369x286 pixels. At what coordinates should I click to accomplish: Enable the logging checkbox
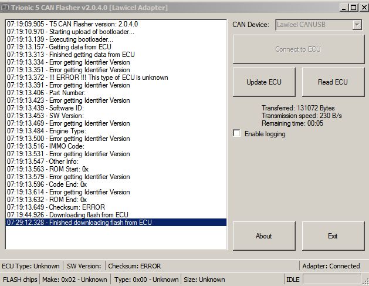pyautogui.click(x=237, y=133)
